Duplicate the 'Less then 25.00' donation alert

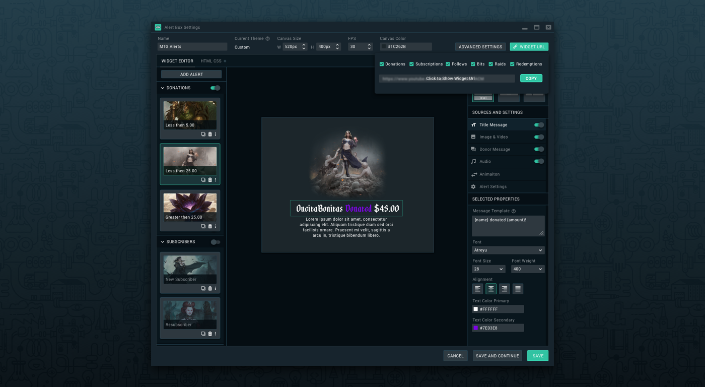click(203, 180)
